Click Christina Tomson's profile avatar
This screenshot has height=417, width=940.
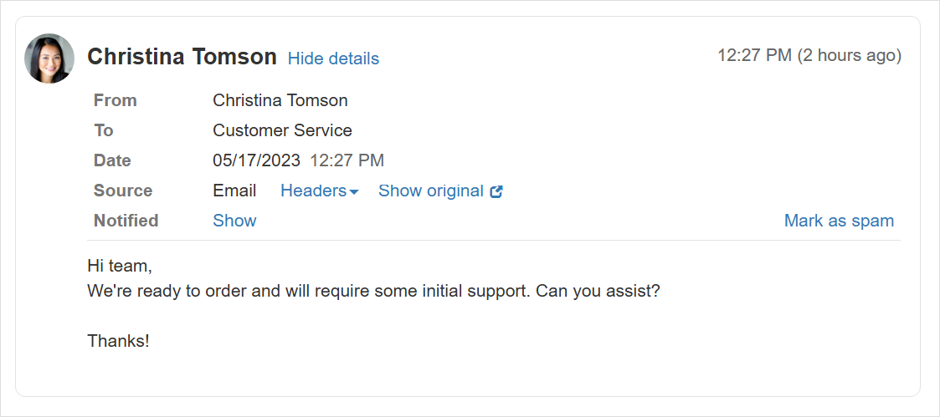[49, 58]
